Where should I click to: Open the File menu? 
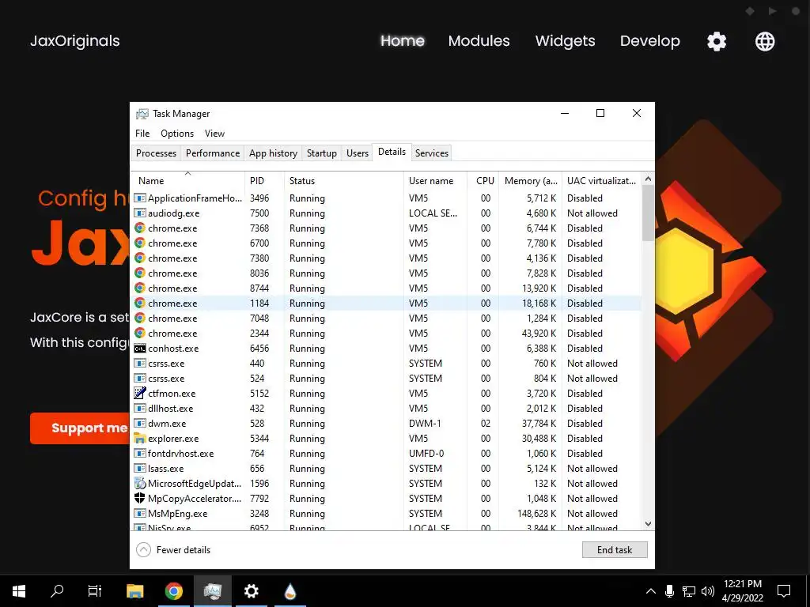pyautogui.click(x=142, y=133)
